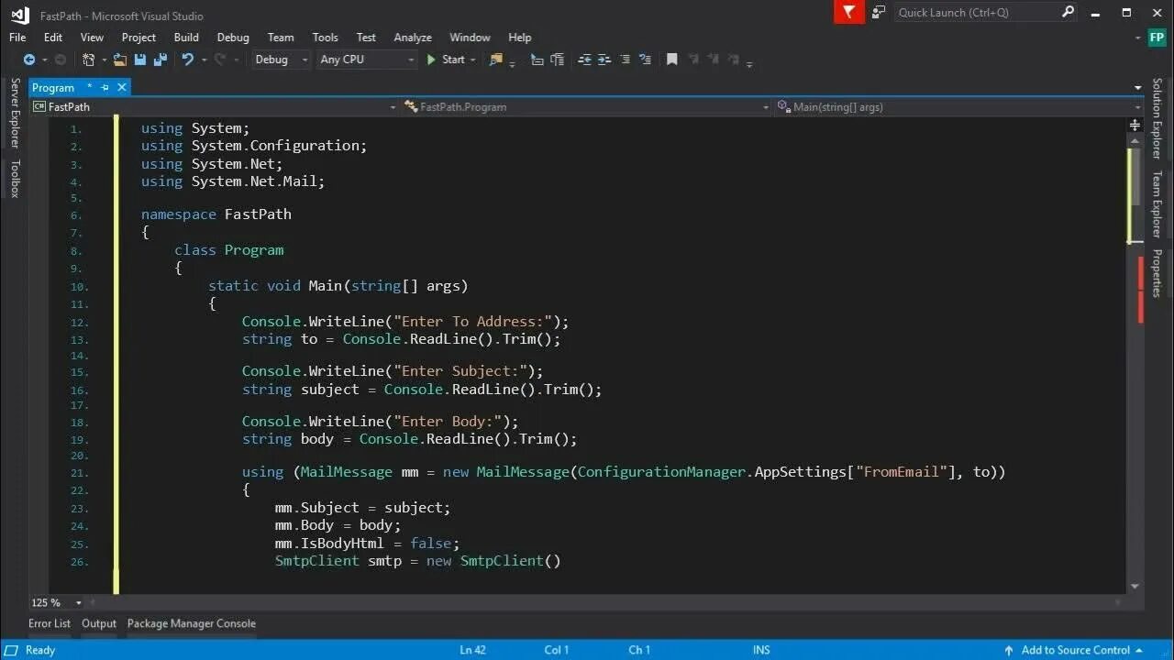Click the Save All toolbar icon
The image size is (1174, 660).
(161, 60)
